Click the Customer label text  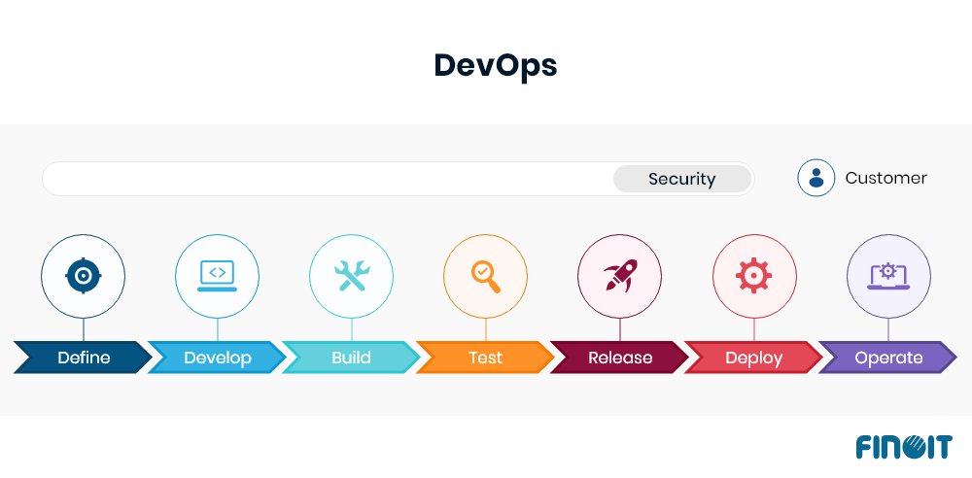[x=885, y=178]
